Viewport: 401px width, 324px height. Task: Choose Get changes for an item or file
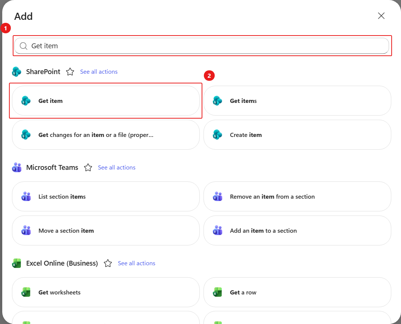105,135
